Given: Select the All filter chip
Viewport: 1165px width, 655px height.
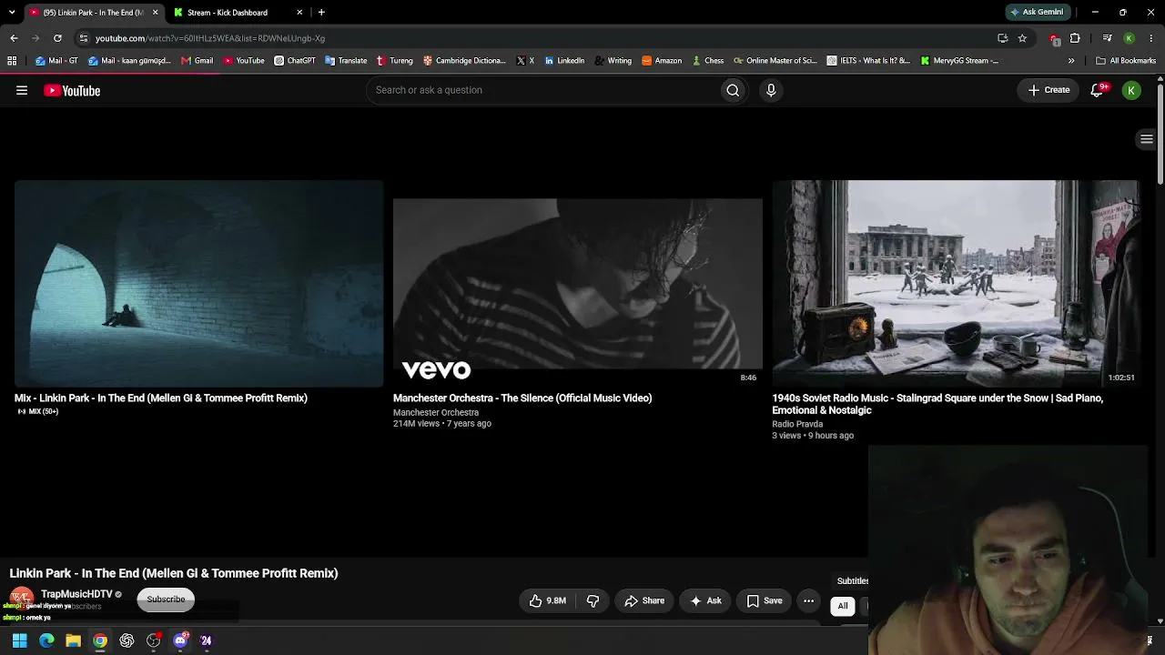Looking at the screenshot, I should click(x=843, y=606).
